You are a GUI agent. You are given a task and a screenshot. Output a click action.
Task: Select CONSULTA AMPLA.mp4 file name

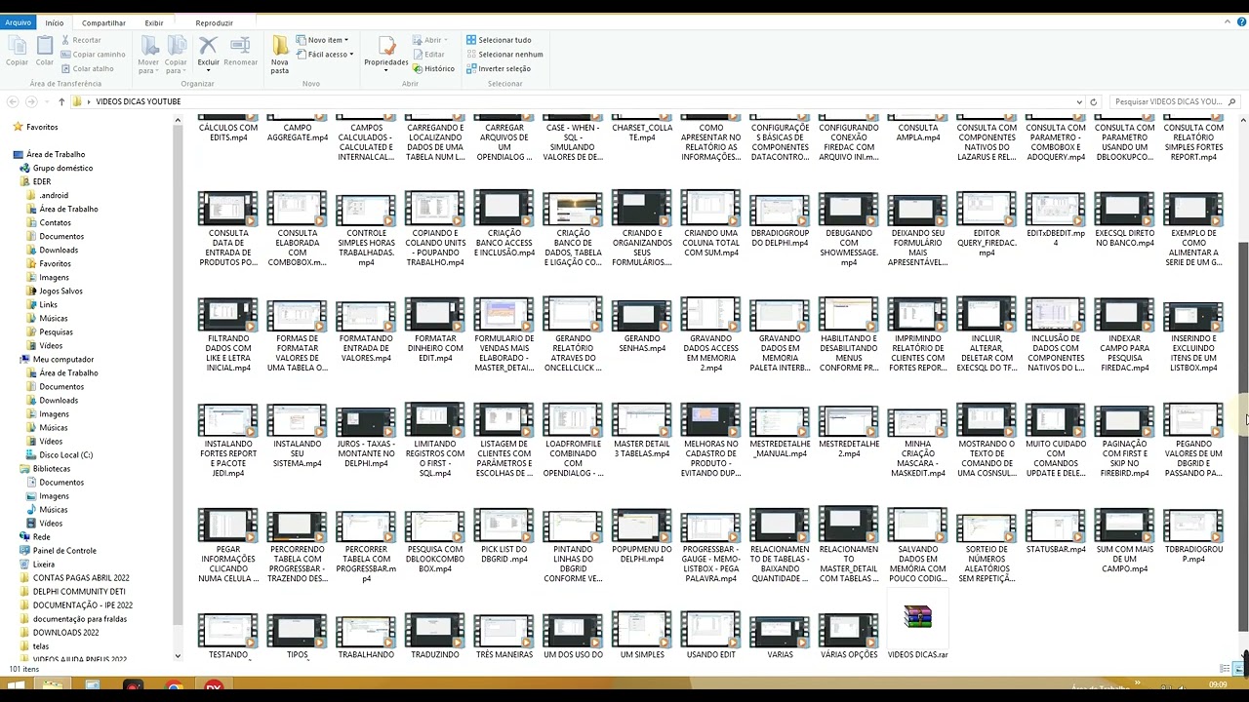pyautogui.click(x=918, y=133)
